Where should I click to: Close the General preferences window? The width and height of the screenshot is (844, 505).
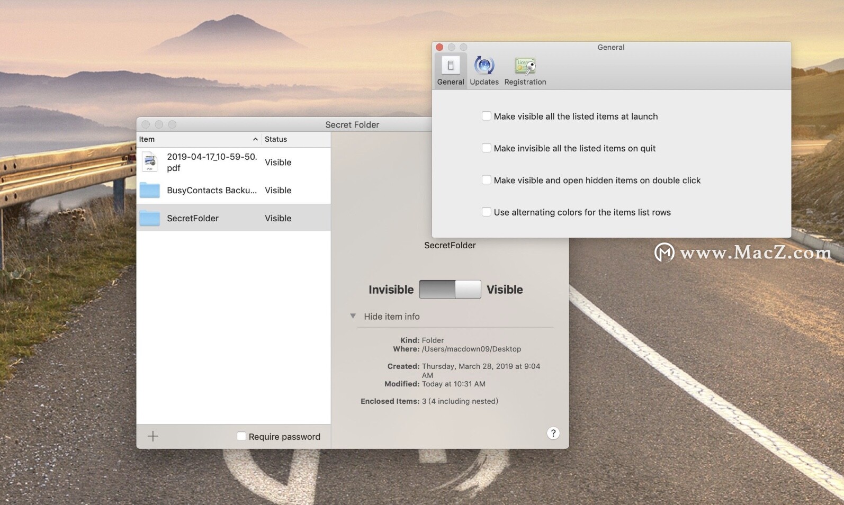coord(439,47)
